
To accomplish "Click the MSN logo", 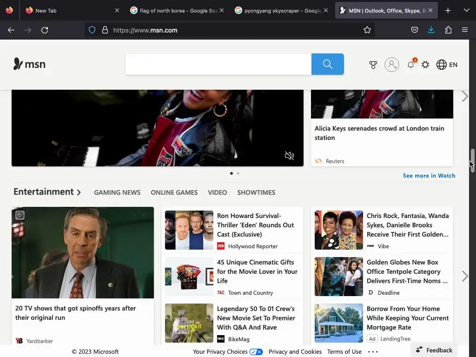I will tap(29, 64).
